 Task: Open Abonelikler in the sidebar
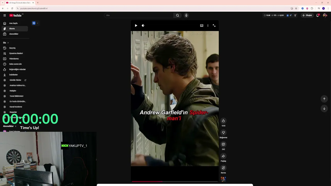coord(15,34)
